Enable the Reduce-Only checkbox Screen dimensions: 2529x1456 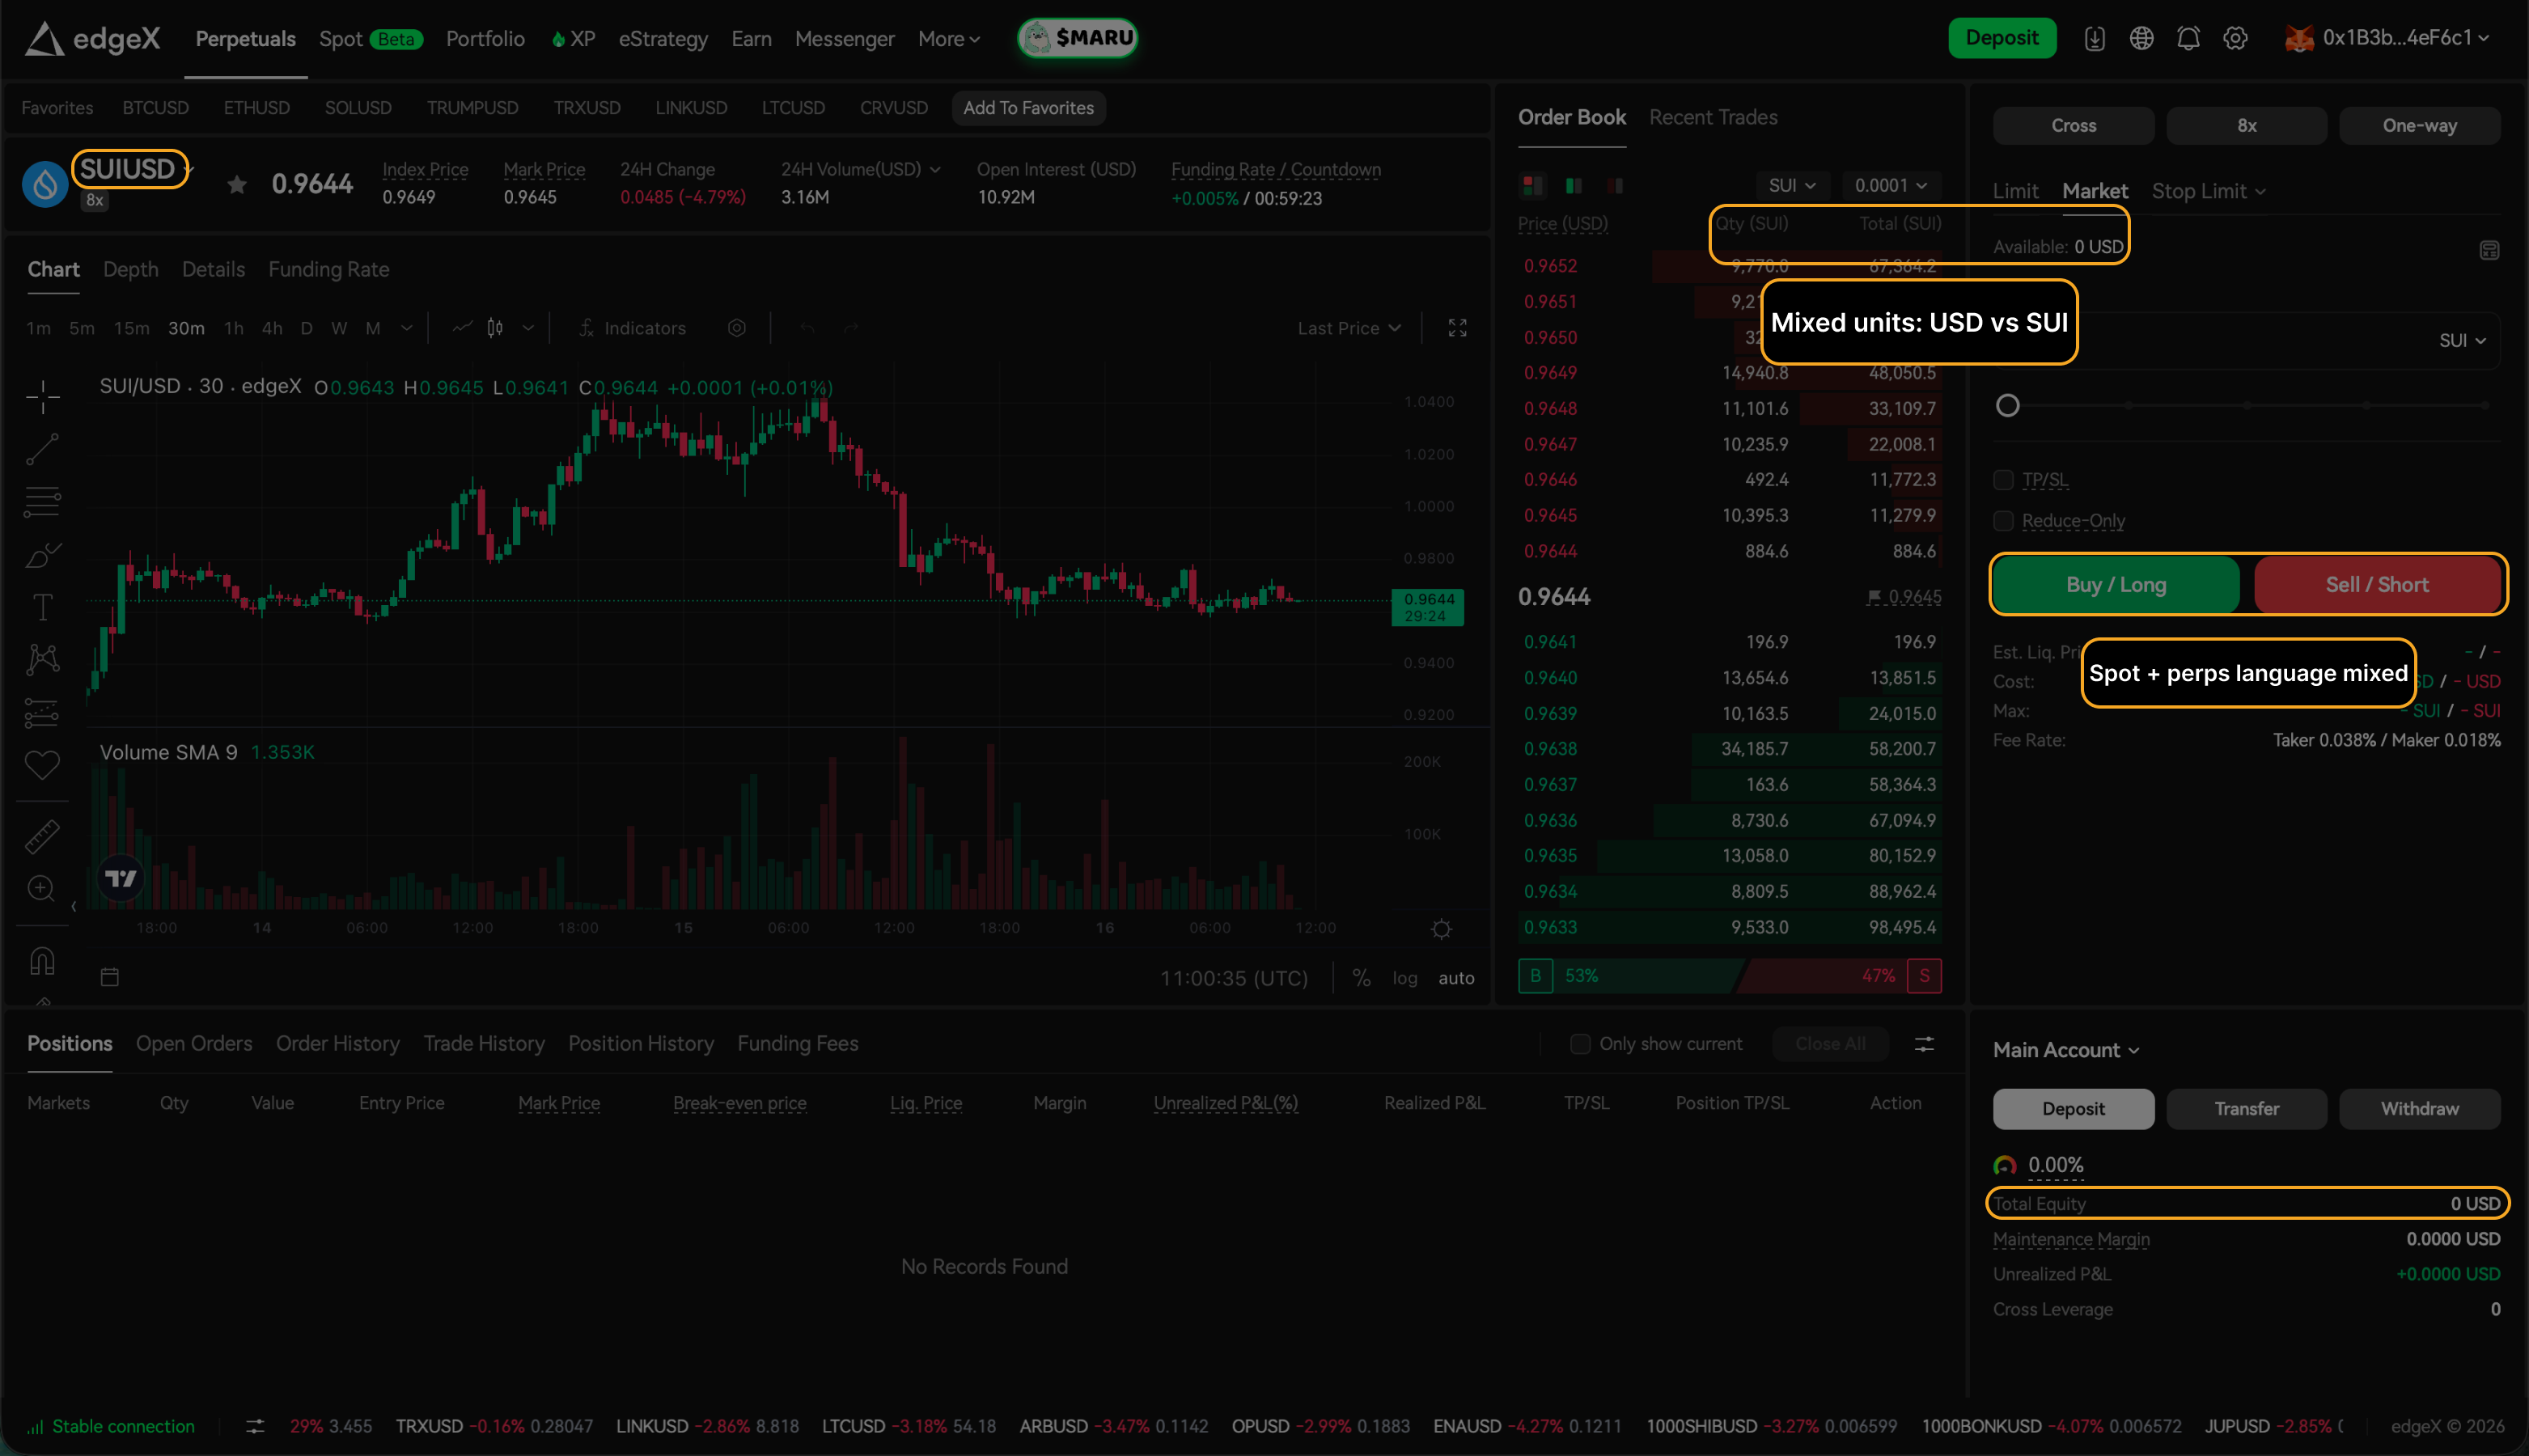pos(2003,521)
